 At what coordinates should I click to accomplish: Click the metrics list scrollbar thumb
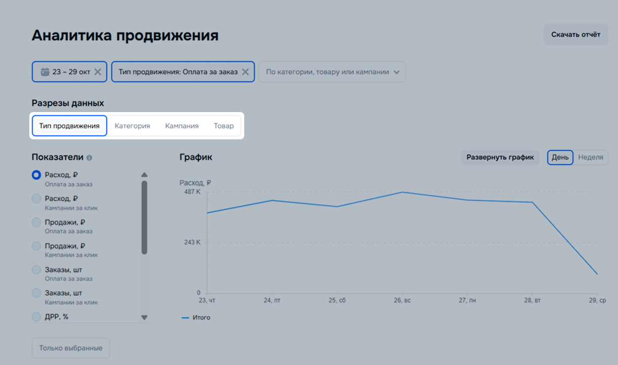[x=144, y=217]
